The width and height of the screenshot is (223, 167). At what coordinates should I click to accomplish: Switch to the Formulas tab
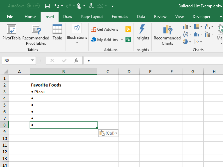click(x=120, y=17)
